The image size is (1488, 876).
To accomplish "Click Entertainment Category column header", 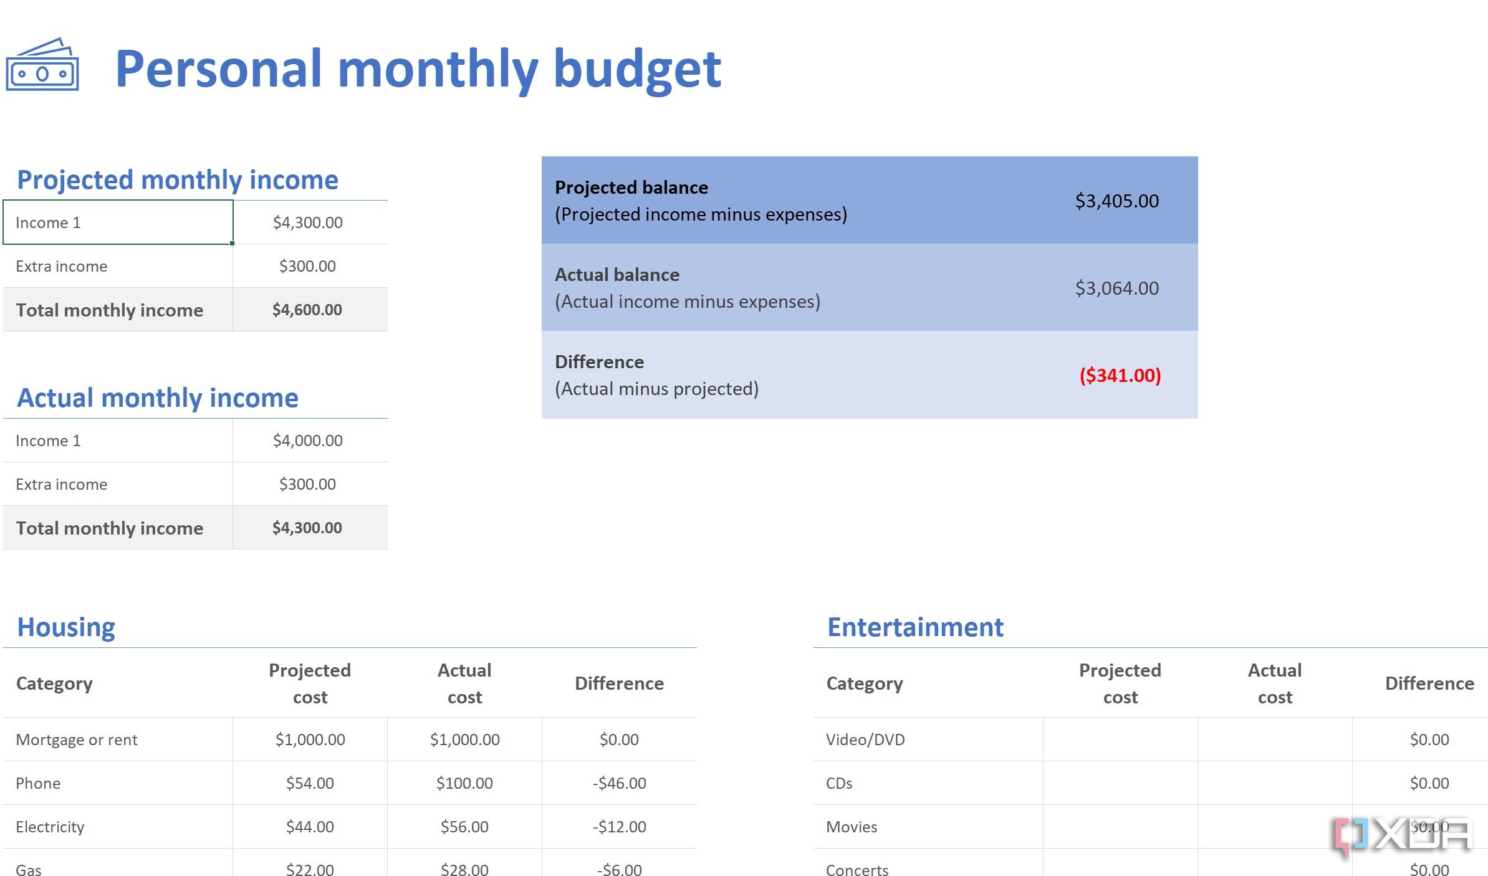I will click(865, 683).
